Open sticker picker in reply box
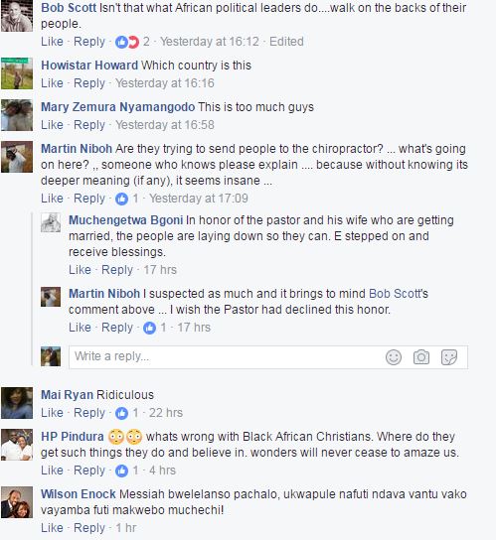Viewport: 496px width, 540px height. (x=449, y=357)
